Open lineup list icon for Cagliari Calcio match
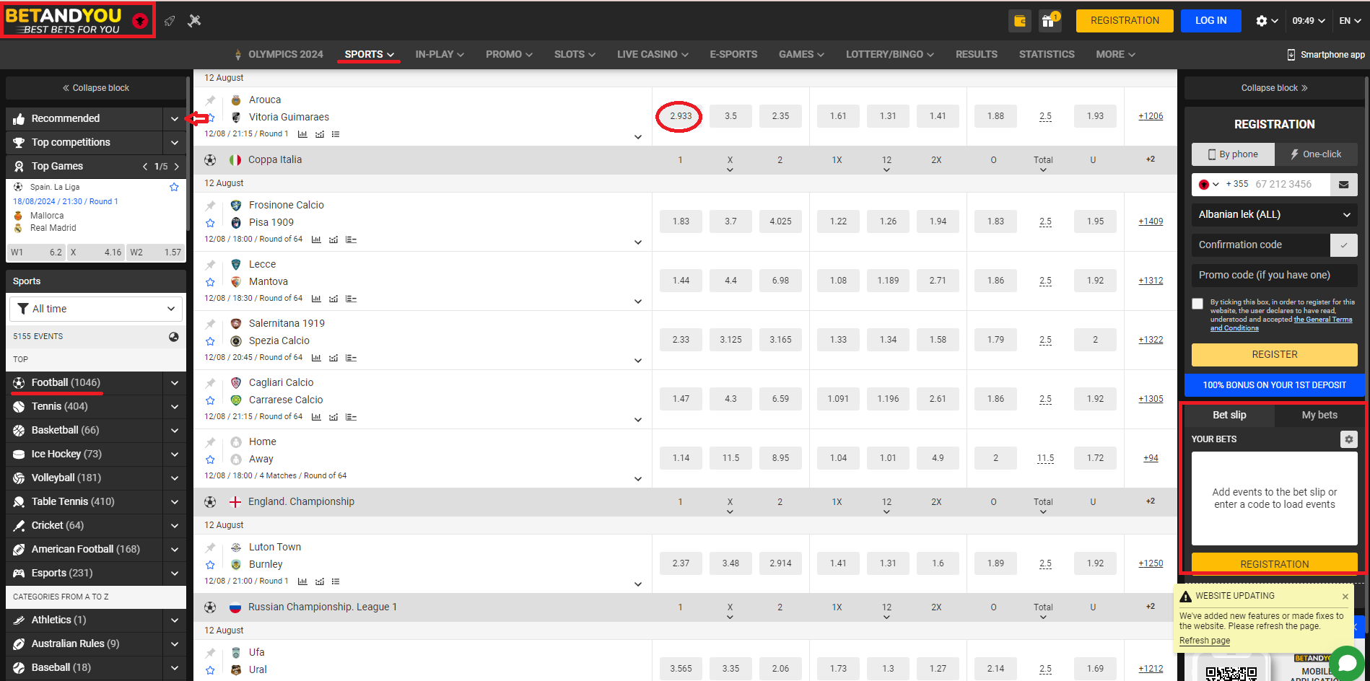The image size is (1370, 681). click(351, 417)
